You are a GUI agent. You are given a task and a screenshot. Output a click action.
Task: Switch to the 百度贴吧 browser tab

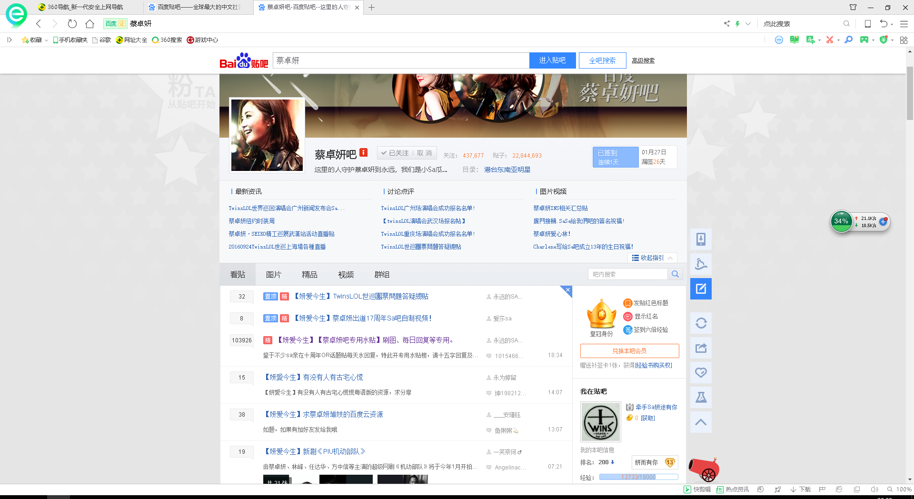point(199,7)
